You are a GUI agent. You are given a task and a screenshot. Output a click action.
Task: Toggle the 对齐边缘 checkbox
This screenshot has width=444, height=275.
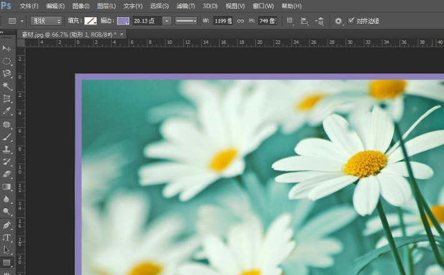351,21
